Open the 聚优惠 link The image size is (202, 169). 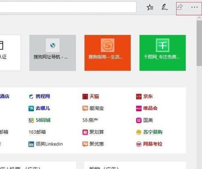tap(97, 144)
